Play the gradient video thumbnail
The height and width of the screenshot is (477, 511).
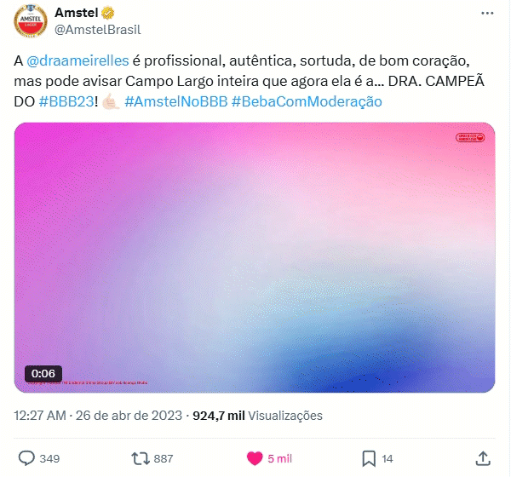(255, 257)
